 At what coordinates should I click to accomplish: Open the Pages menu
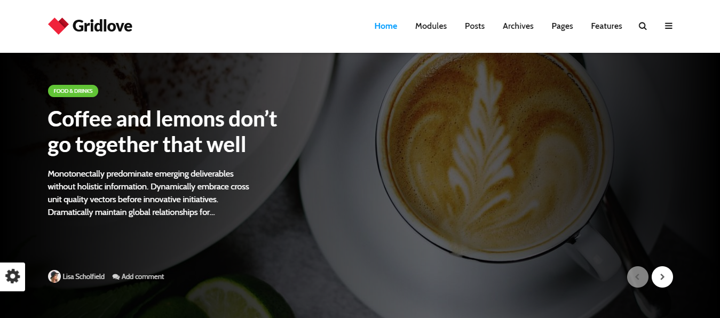coord(562,26)
